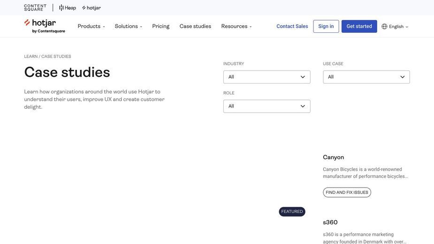Click the FIND AND FIX ISSUES tag

[x=347, y=192]
